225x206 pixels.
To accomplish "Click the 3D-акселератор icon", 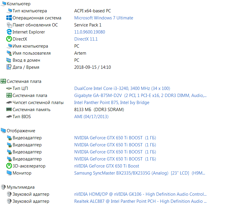I will [9, 166].
